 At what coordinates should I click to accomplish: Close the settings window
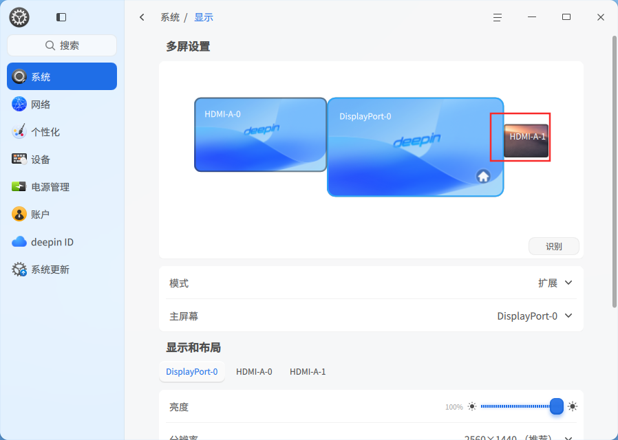tap(601, 17)
